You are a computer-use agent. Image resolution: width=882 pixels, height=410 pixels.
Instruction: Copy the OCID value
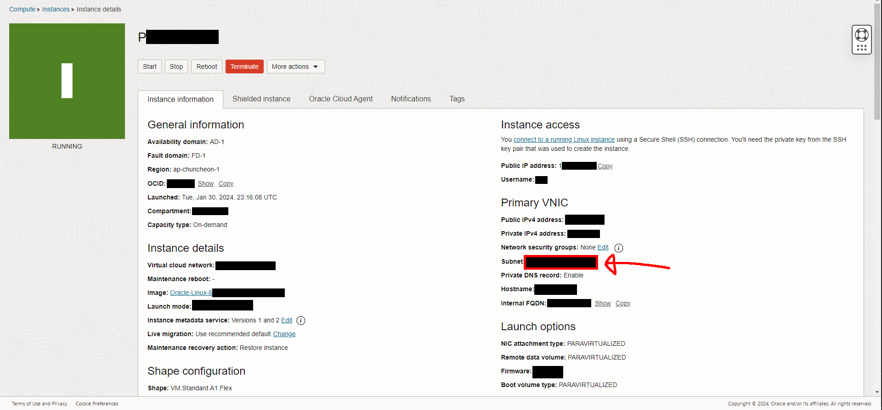click(x=226, y=183)
